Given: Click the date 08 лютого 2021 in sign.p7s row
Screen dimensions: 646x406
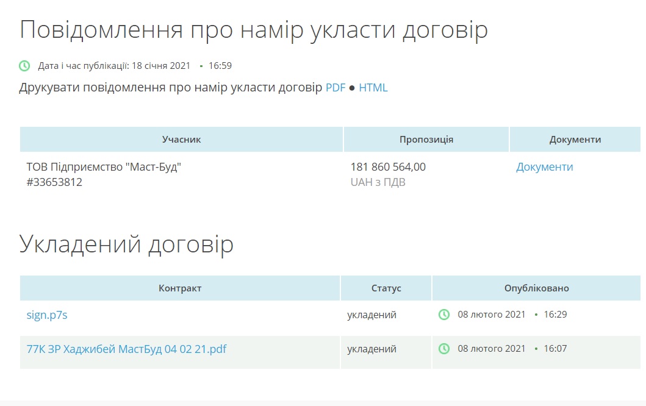Looking at the screenshot, I should pyautogui.click(x=492, y=315).
